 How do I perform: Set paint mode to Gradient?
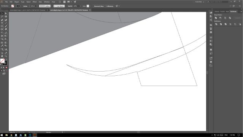click(4, 67)
